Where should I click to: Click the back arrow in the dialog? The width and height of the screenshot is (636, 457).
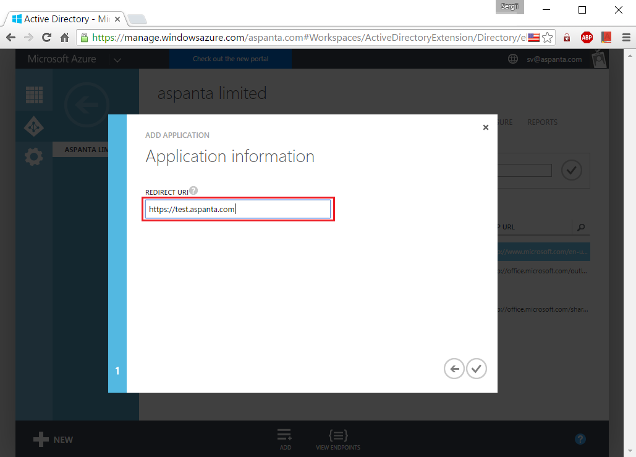tap(454, 369)
